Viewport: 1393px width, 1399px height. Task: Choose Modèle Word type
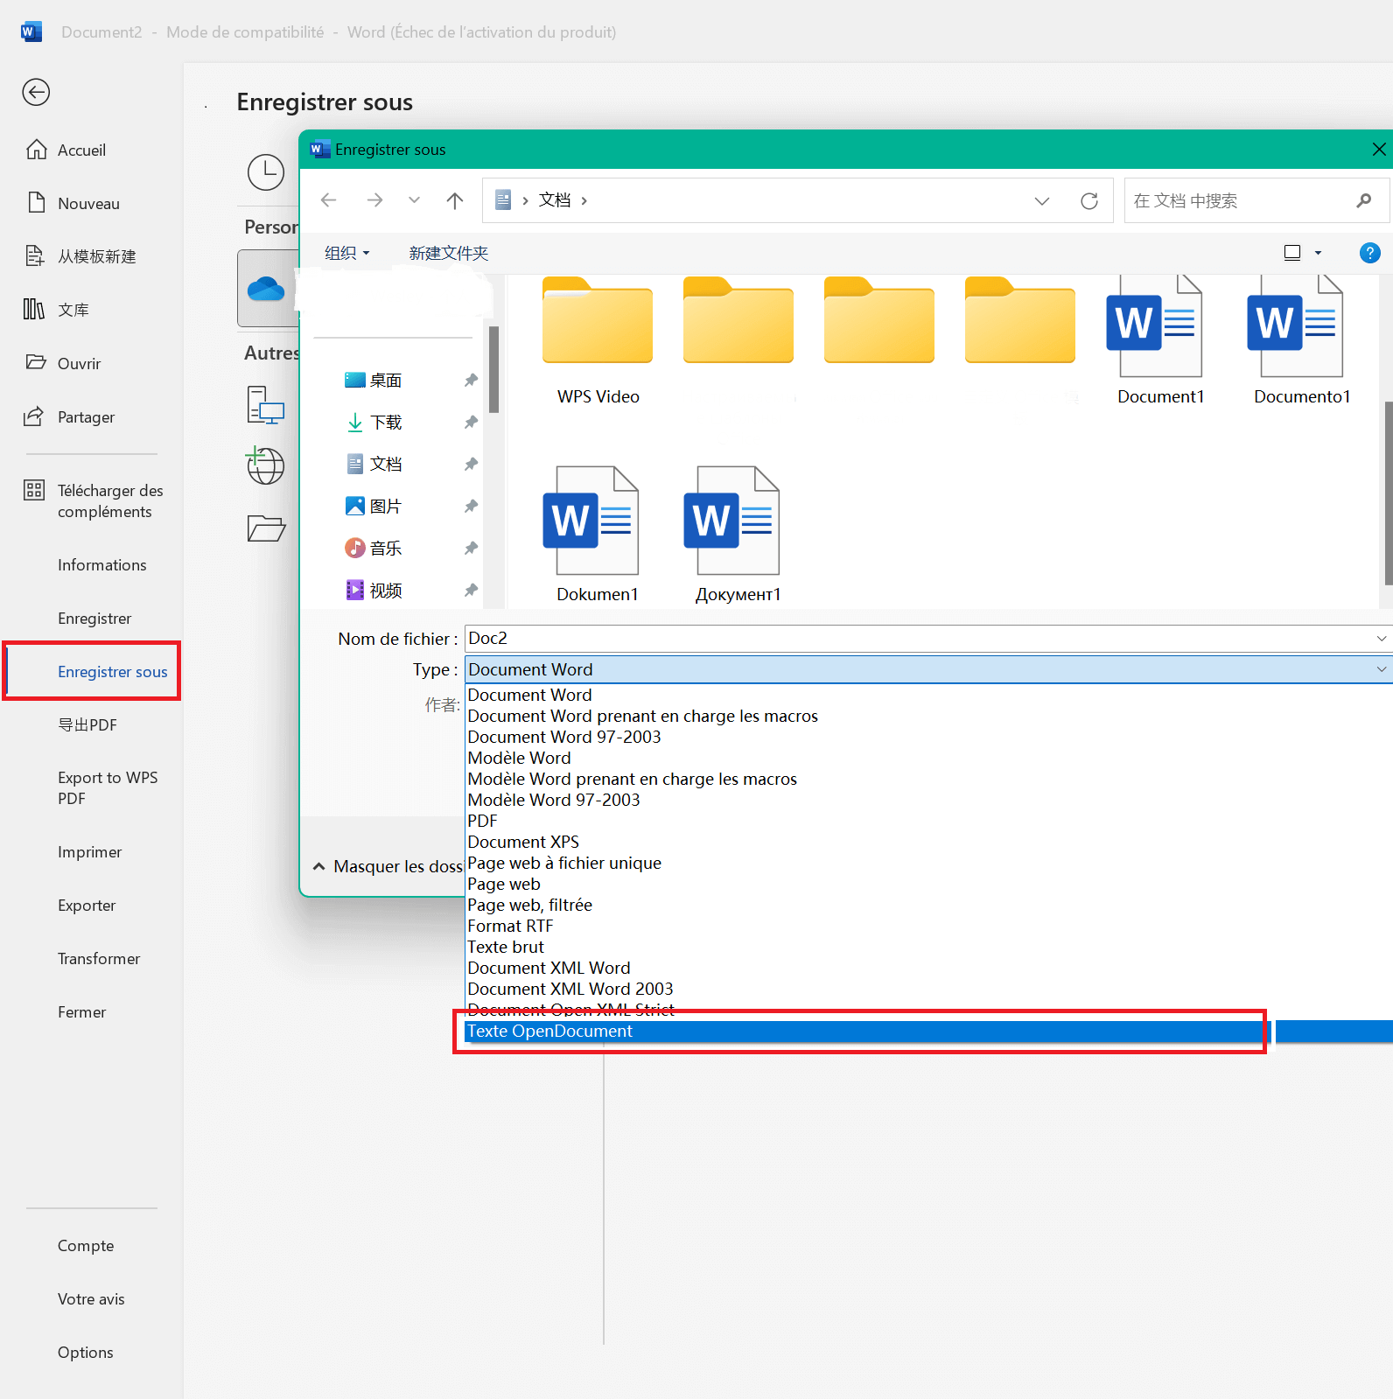[x=519, y=759]
